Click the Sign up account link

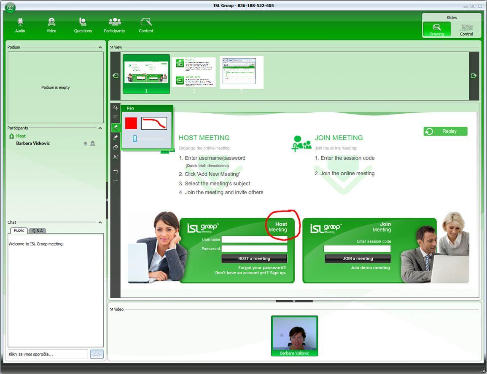(278, 273)
